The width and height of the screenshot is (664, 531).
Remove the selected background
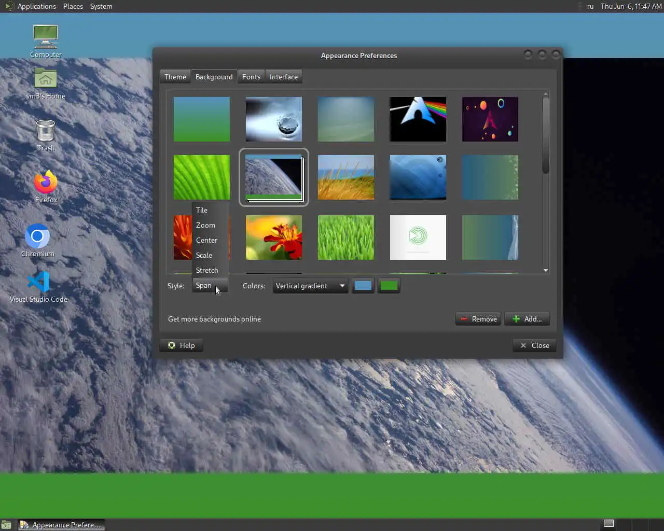pyautogui.click(x=479, y=319)
